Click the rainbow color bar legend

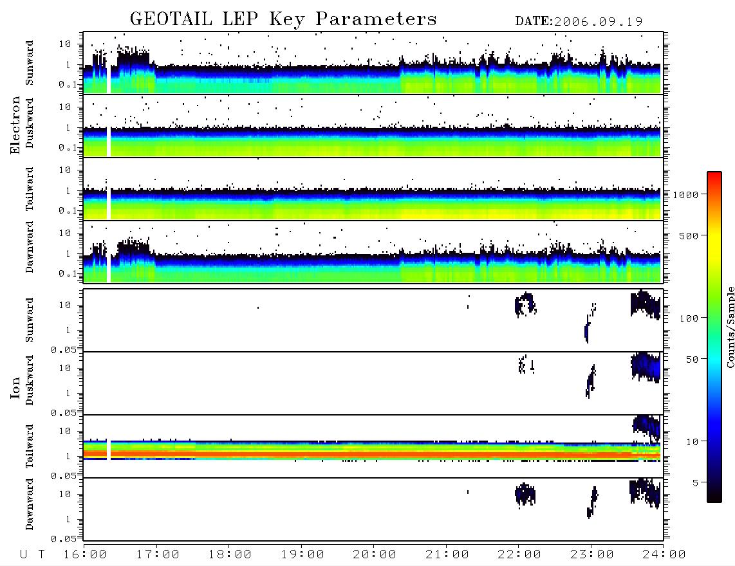click(x=714, y=337)
